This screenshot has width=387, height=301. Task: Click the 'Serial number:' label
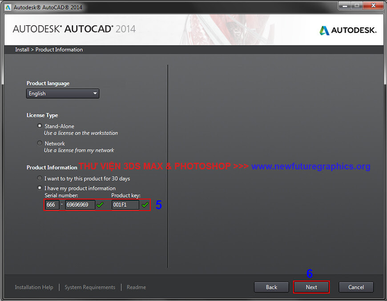coord(61,195)
